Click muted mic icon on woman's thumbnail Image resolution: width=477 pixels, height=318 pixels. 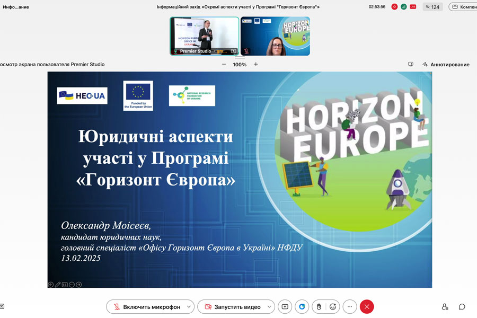(x=246, y=51)
